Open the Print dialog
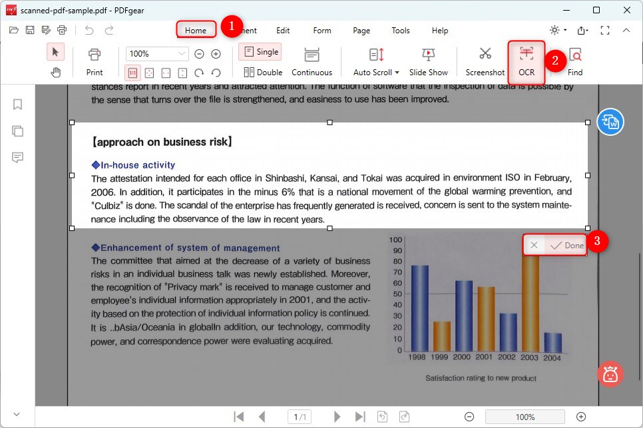Viewport: 643px width, 428px height. [95, 62]
